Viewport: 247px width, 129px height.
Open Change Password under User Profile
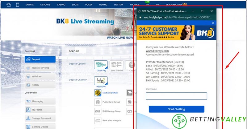pos(40,118)
